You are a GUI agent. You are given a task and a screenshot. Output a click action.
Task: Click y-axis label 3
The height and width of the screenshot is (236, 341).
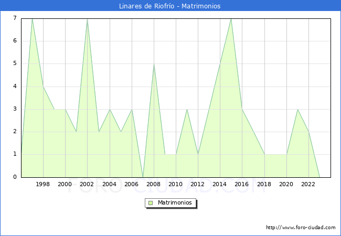15,109
